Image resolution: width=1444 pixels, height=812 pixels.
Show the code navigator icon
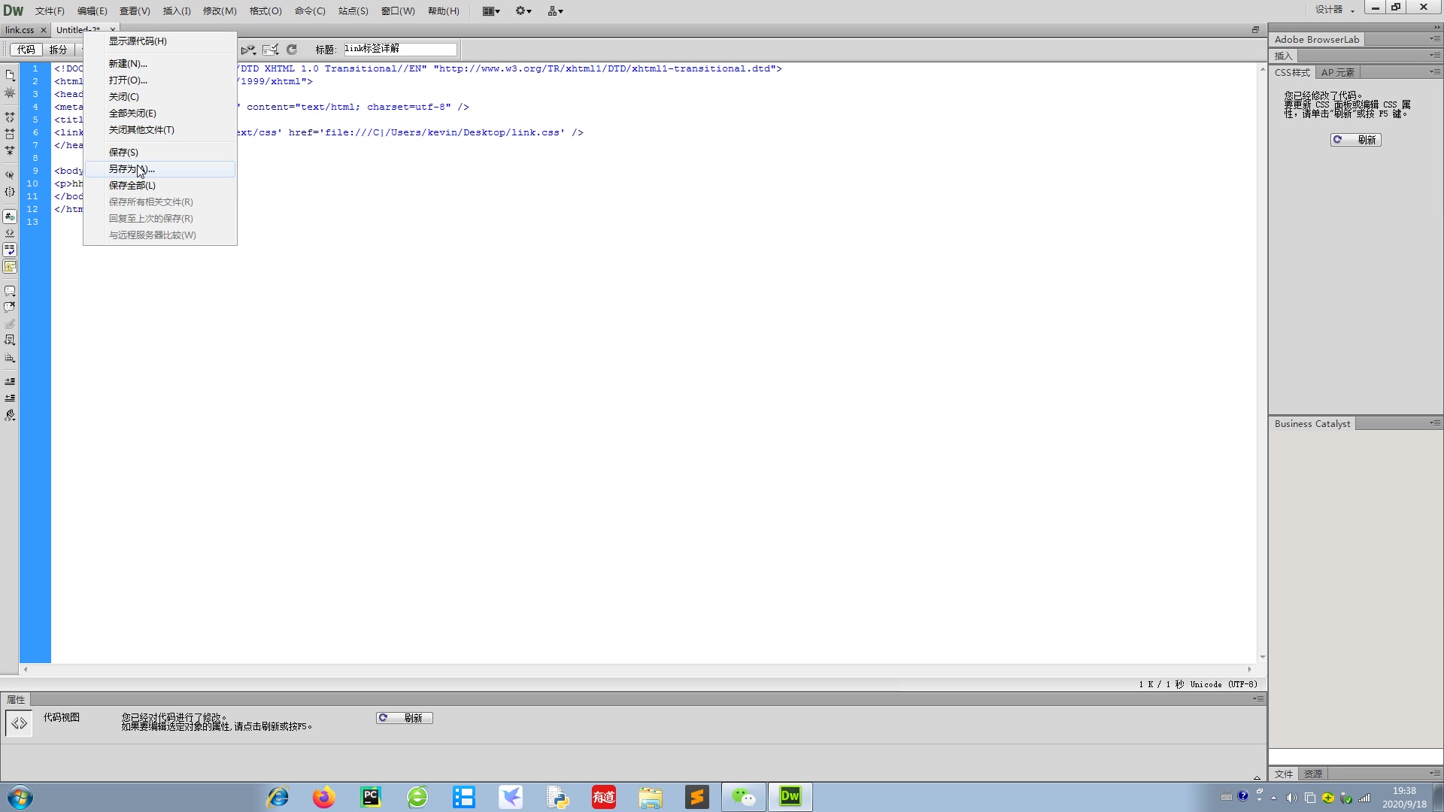(10, 93)
